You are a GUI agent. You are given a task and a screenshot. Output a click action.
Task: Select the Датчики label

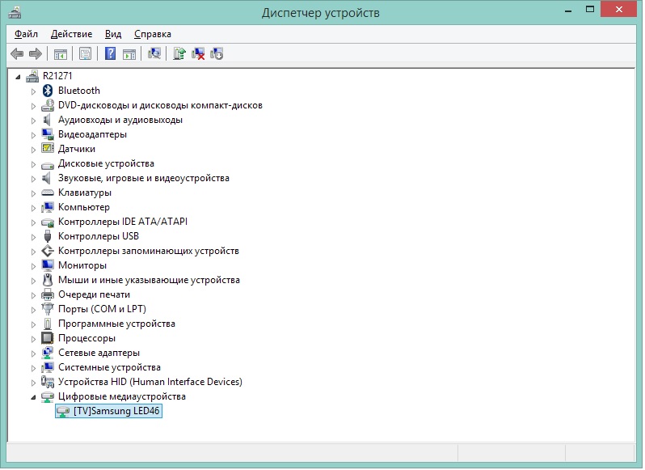click(x=77, y=149)
